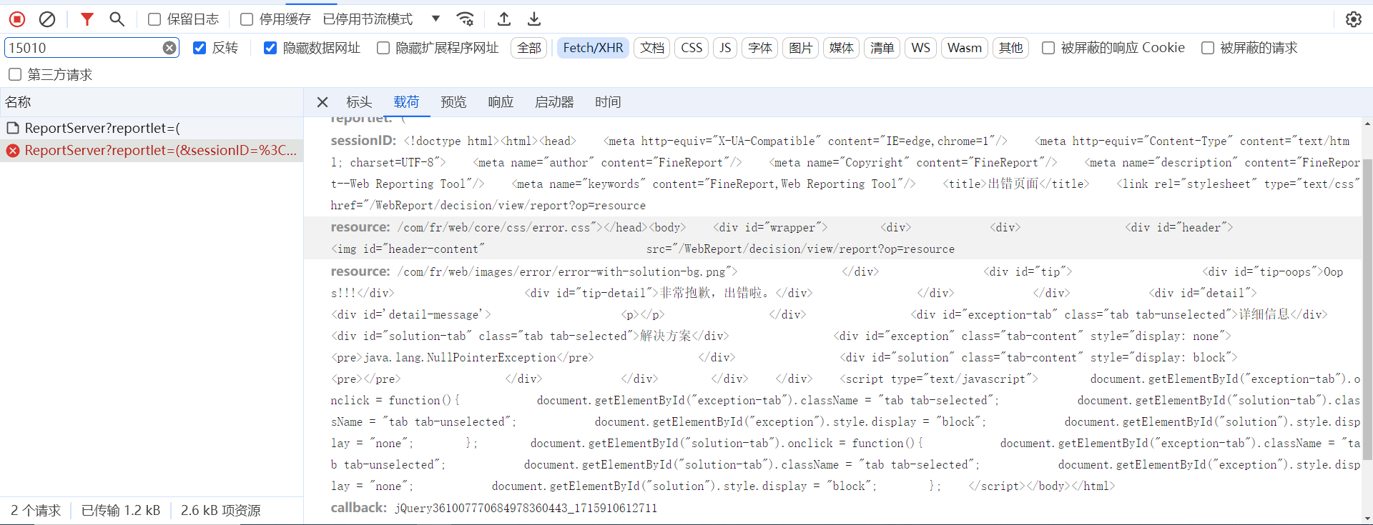Uncheck the 反转 checkbox

point(200,48)
